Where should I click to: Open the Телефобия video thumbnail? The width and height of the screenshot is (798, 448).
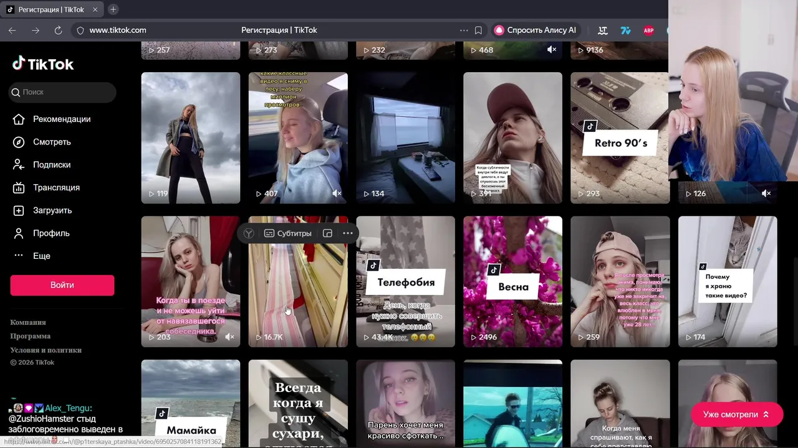405,281
